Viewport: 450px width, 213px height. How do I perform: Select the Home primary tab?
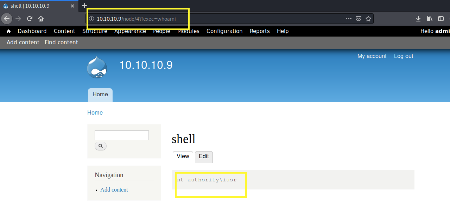click(x=100, y=95)
